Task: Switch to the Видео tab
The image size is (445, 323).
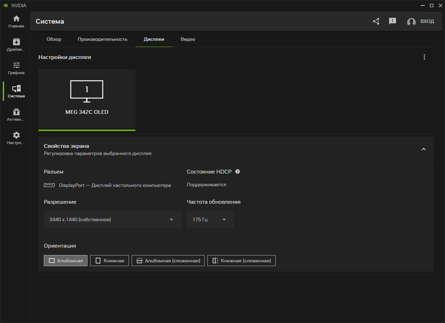Action: 188,39
